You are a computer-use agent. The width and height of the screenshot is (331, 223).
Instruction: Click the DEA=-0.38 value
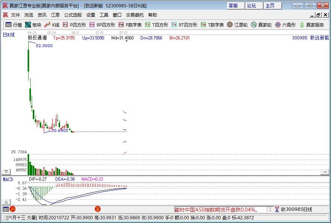coord(65,179)
